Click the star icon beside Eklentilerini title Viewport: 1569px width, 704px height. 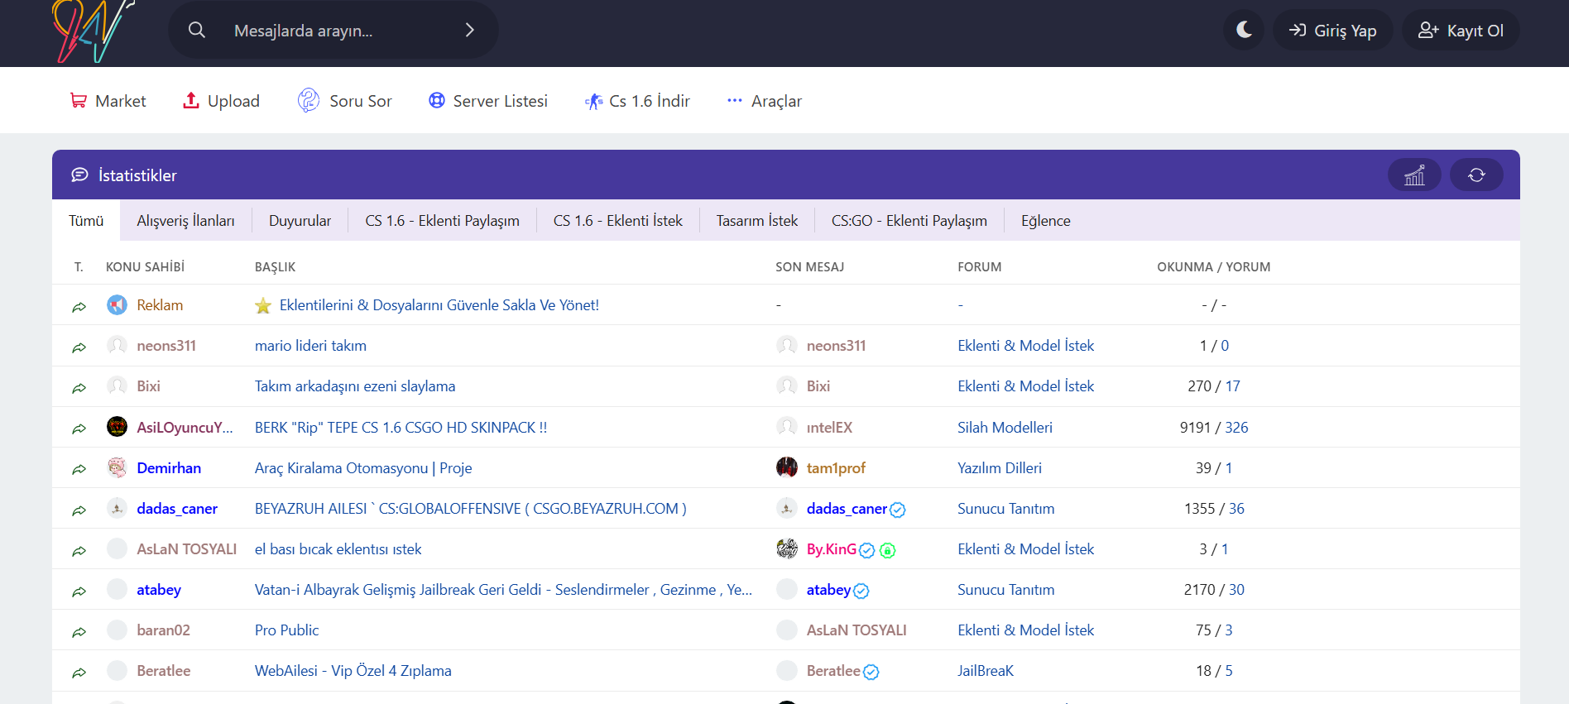click(263, 305)
